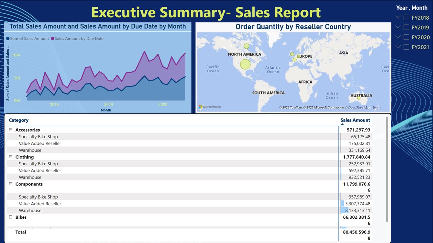Image resolution: width=433 pixels, height=243 pixels.
Task: Select the Canada bubble on the map
Action: 246,46
